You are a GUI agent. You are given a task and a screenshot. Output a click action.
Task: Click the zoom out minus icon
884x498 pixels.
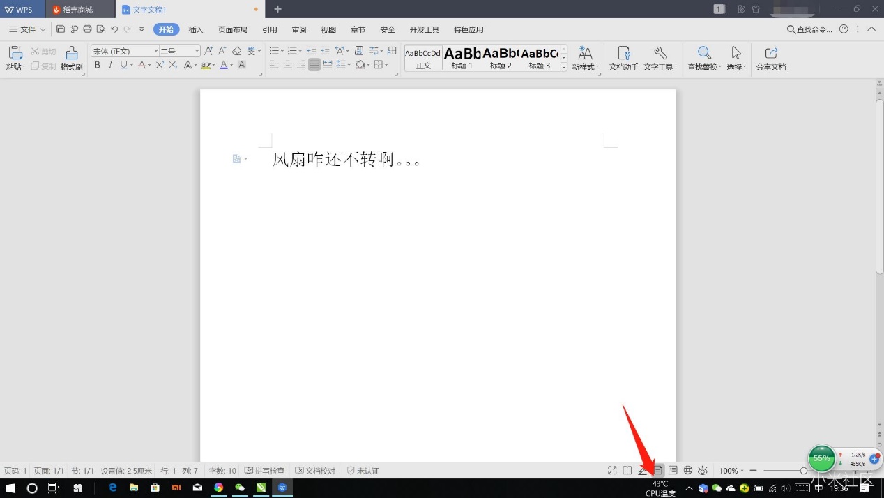pos(753,471)
